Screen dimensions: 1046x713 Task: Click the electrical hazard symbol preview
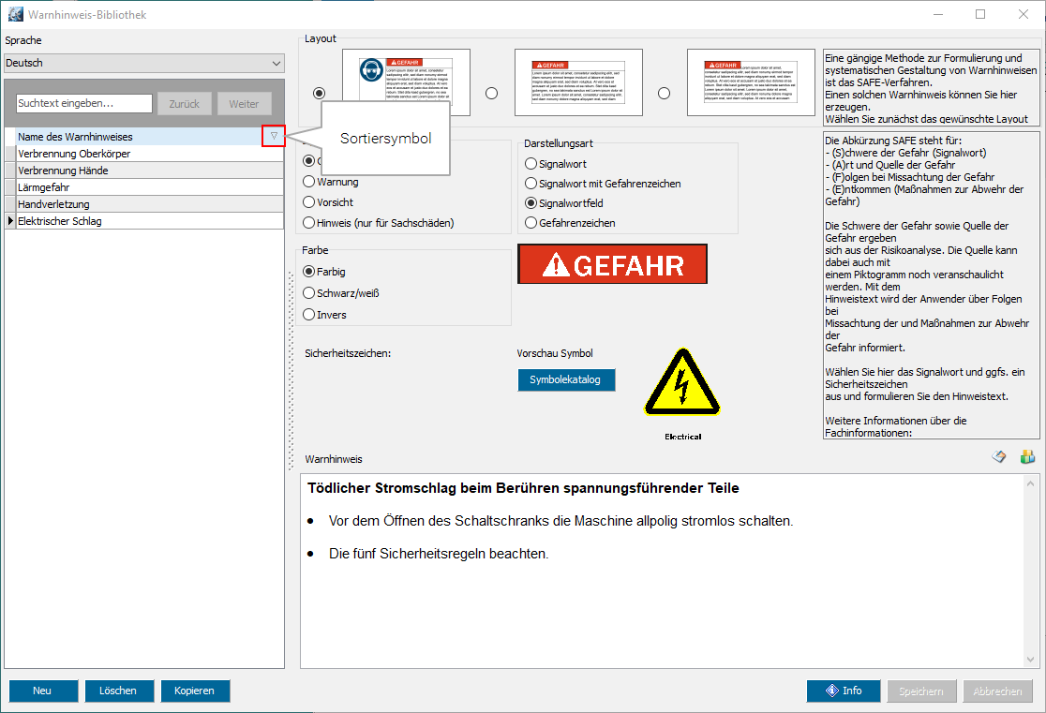pos(682,383)
